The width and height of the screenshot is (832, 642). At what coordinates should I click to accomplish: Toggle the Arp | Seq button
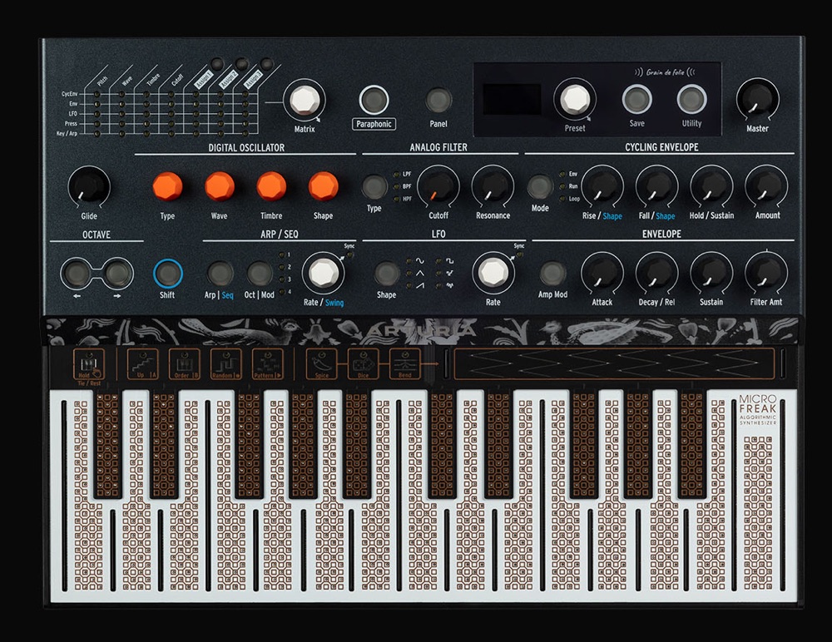point(220,274)
